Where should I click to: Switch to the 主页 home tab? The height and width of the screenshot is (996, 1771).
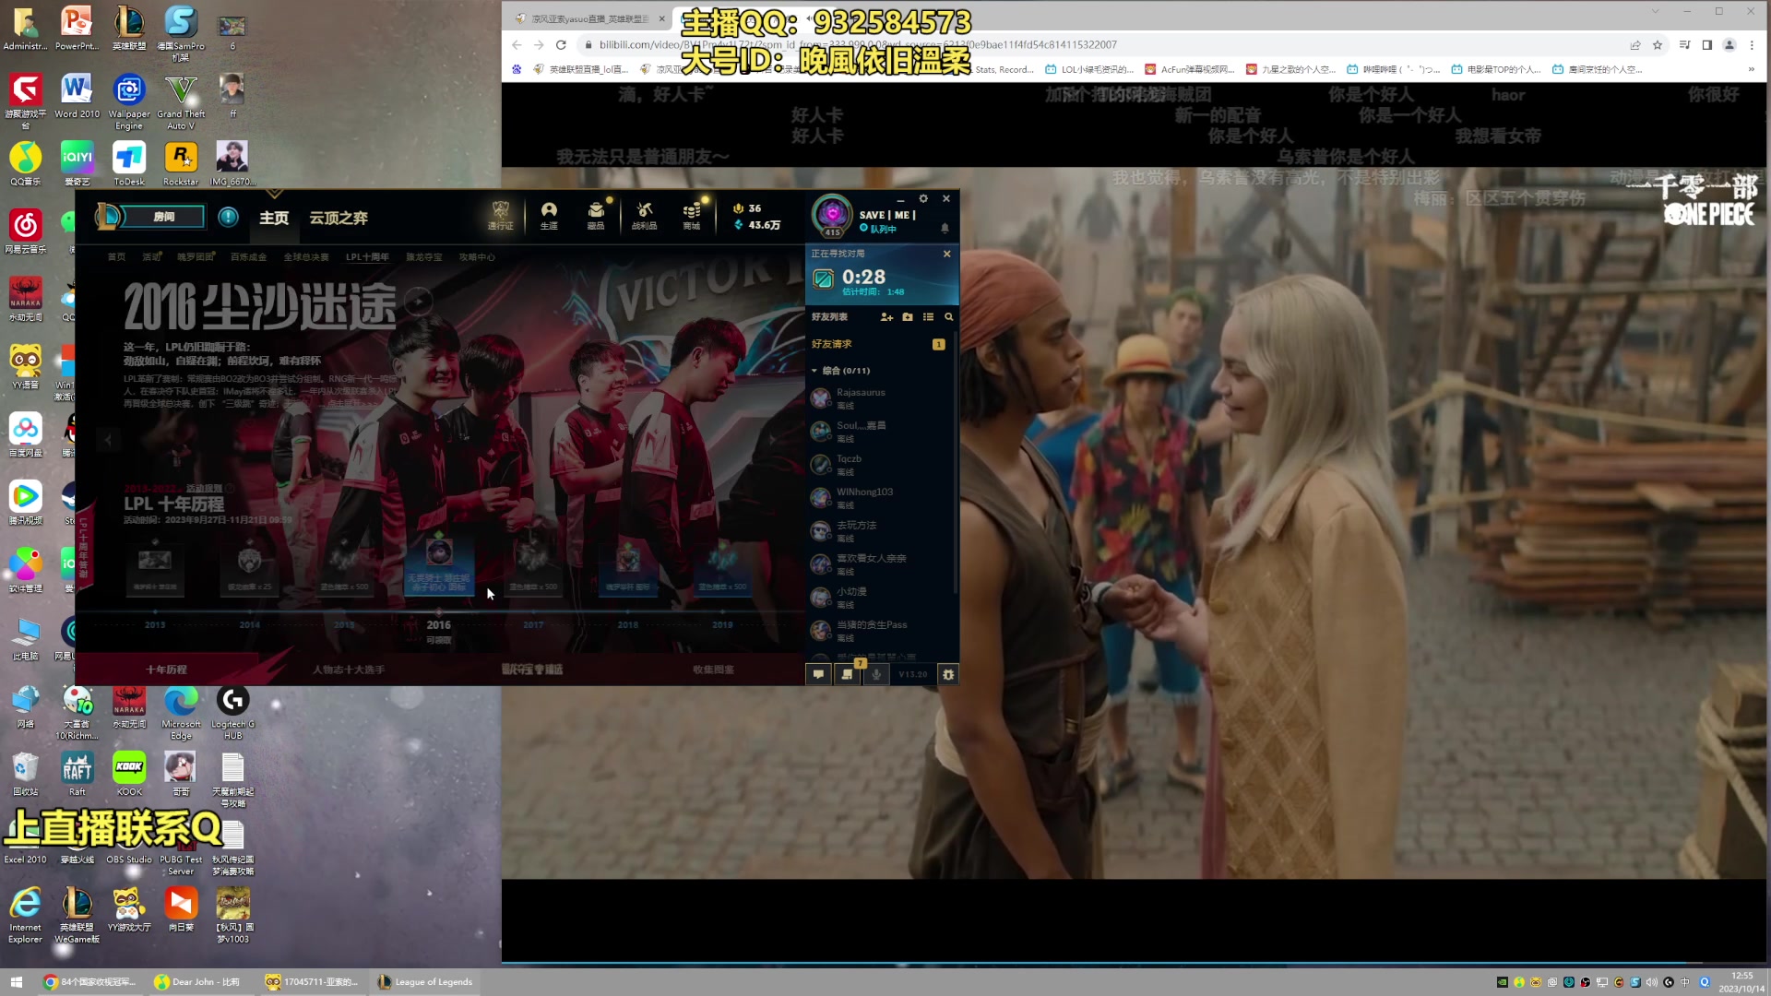[274, 218]
